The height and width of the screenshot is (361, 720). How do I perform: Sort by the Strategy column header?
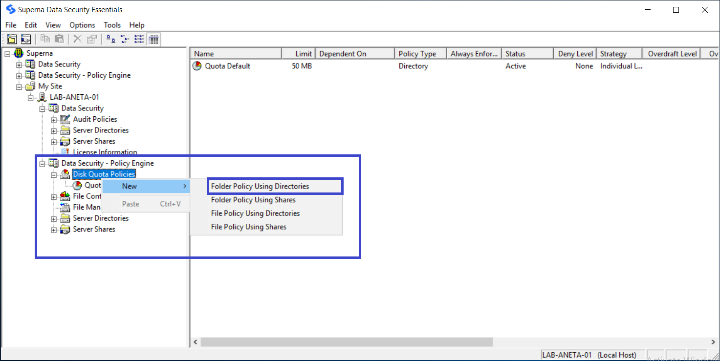pyautogui.click(x=619, y=54)
